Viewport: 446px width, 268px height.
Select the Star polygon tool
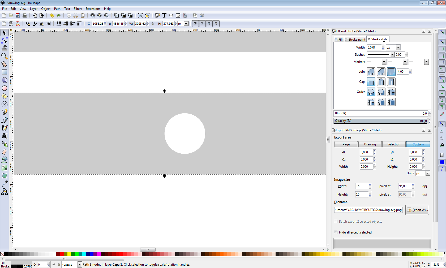[4, 96]
